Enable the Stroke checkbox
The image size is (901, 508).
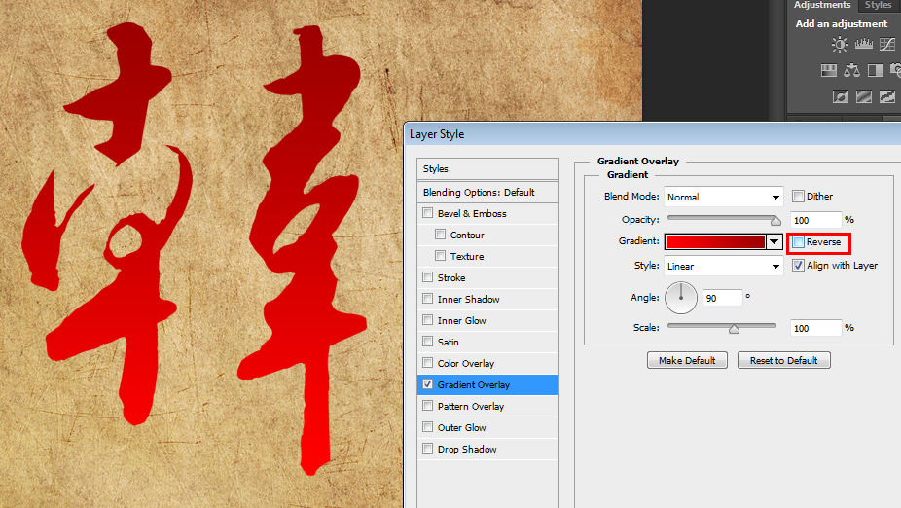pos(427,277)
